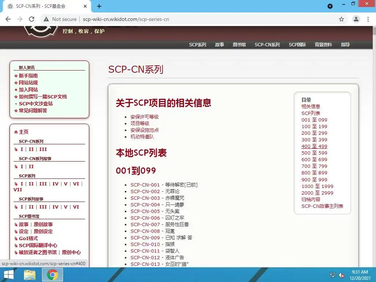Click the home icon beside 主页
Image resolution: width=376 pixels, height=282 pixels.
(16, 132)
